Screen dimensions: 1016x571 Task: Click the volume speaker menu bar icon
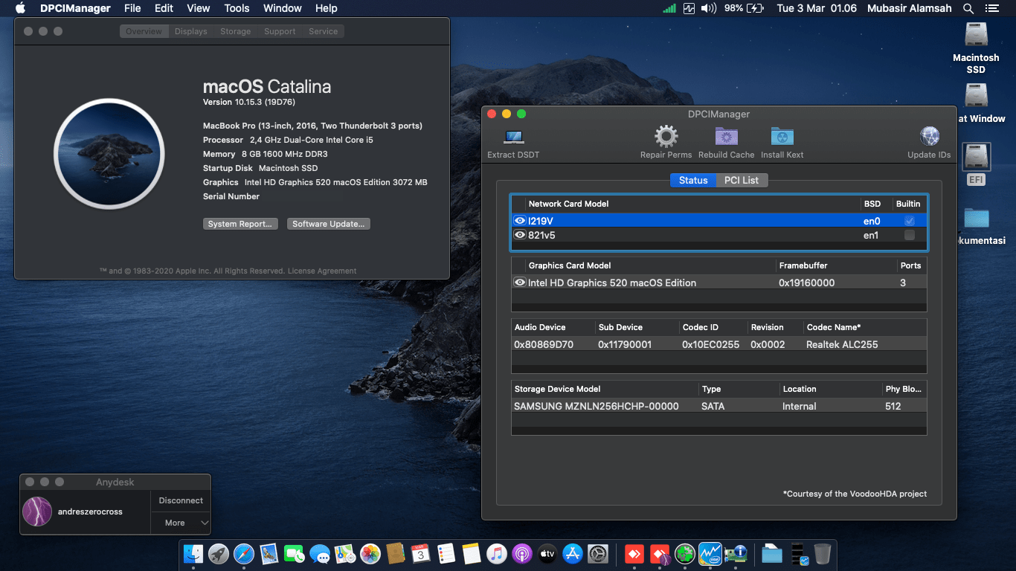click(x=709, y=8)
